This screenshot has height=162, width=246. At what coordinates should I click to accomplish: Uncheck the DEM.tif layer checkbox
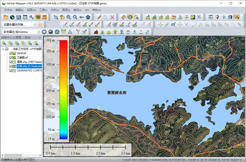pyautogui.click(x=11, y=53)
